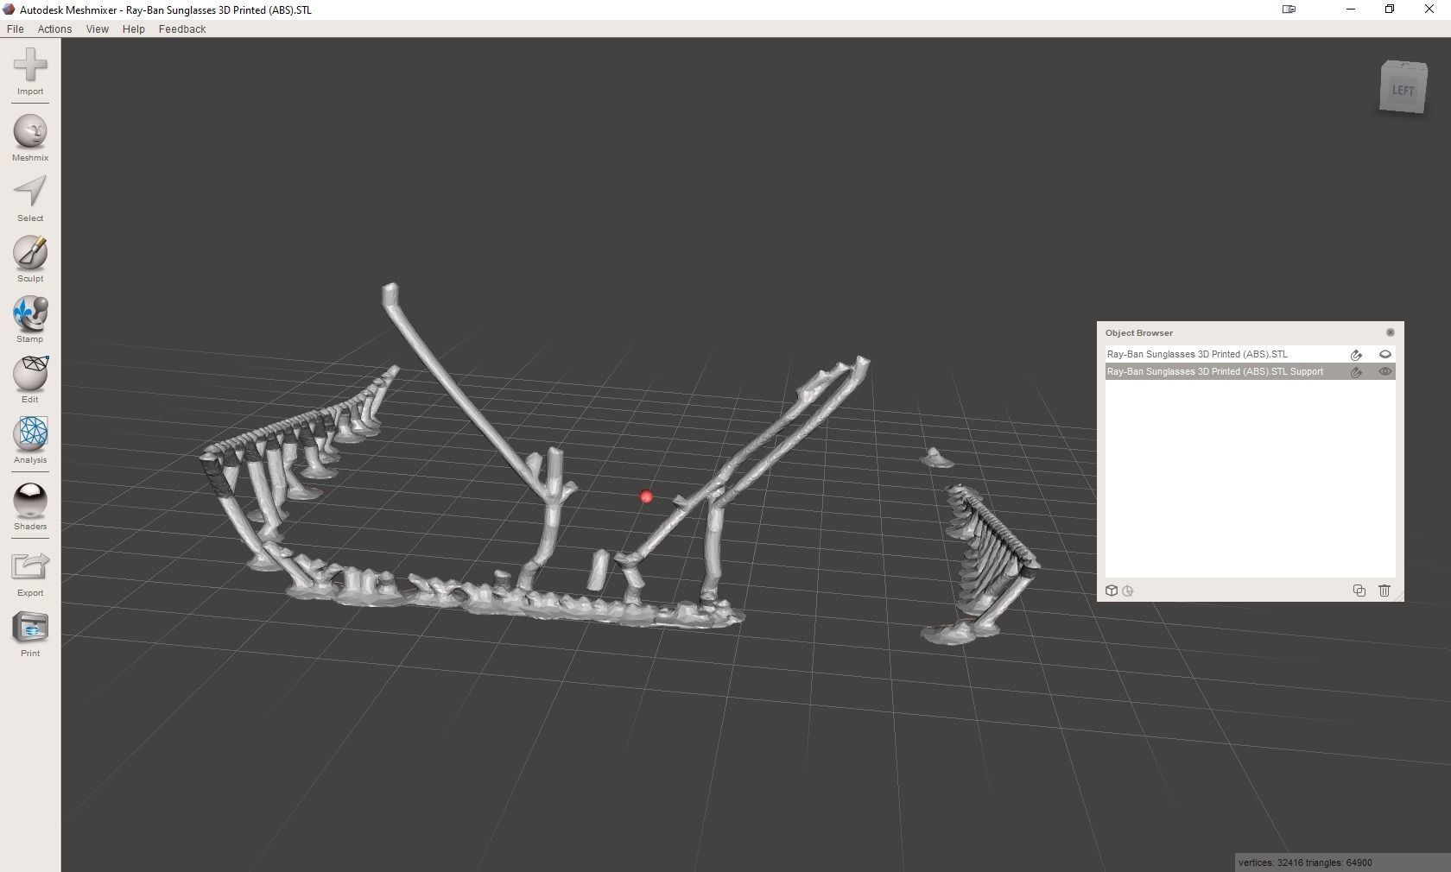This screenshot has height=872, width=1451.
Task: Toggle visibility of the STL Support object
Action: (1385, 371)
